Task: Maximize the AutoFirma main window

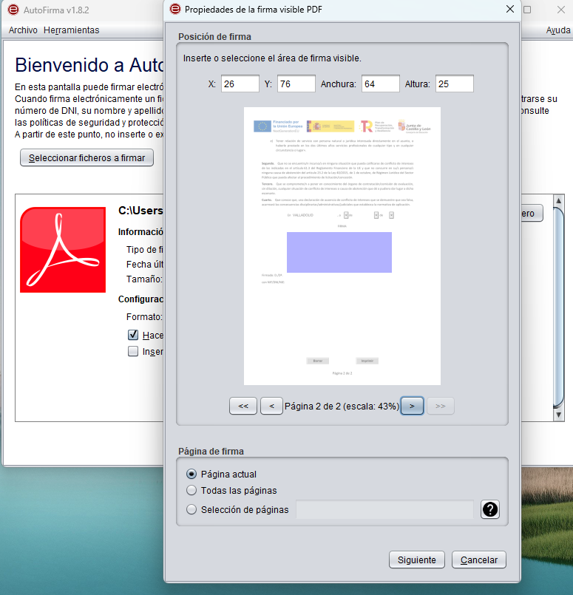Action: point(527,10)
